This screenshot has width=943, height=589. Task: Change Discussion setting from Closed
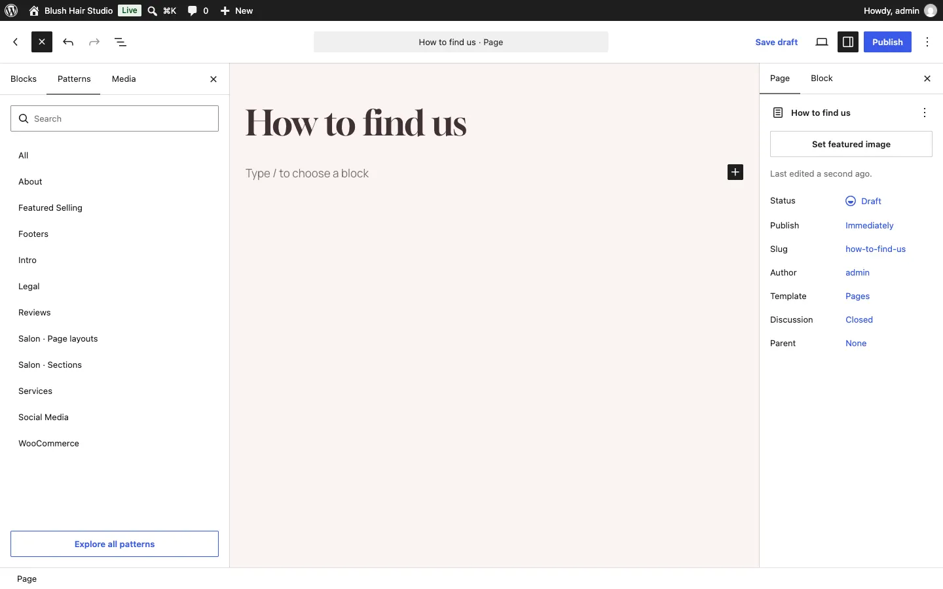[859, 320]
